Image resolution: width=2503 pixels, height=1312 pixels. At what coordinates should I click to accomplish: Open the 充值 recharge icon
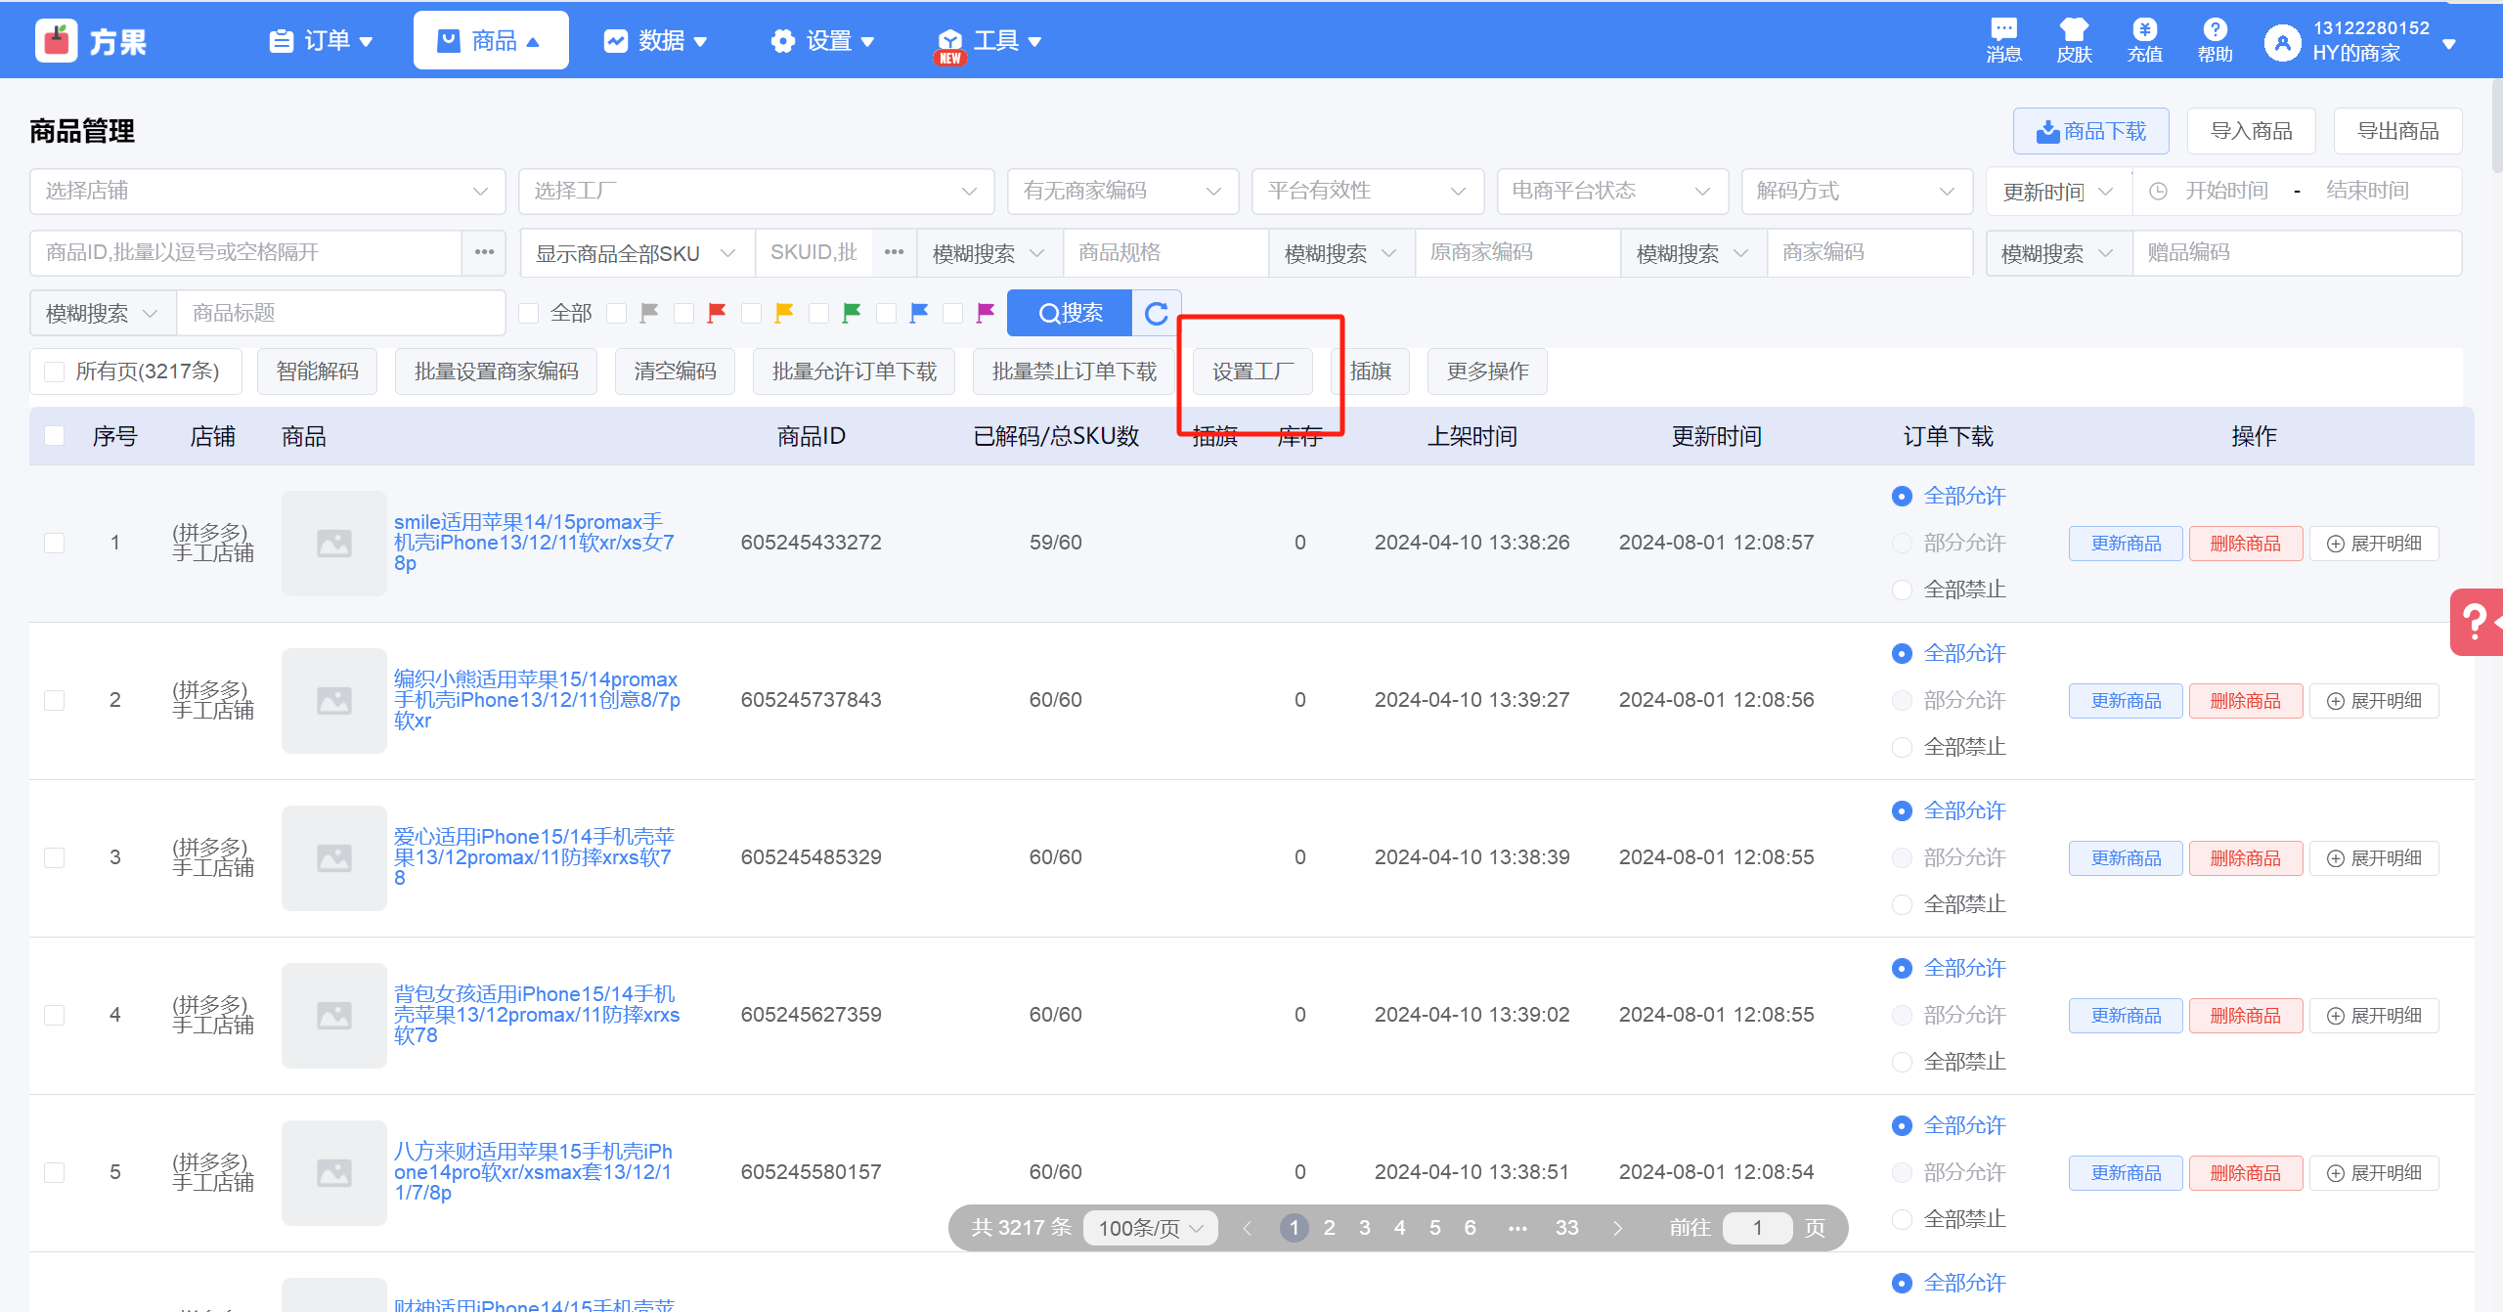pos(2144,30)
